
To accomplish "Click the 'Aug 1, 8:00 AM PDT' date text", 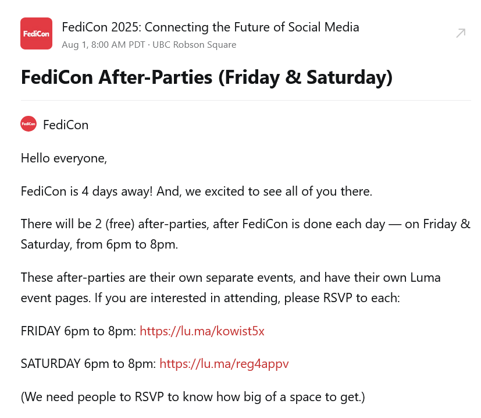I will 104,45.
